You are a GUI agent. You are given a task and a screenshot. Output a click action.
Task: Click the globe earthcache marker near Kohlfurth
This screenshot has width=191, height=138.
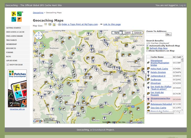pos(44,46)
